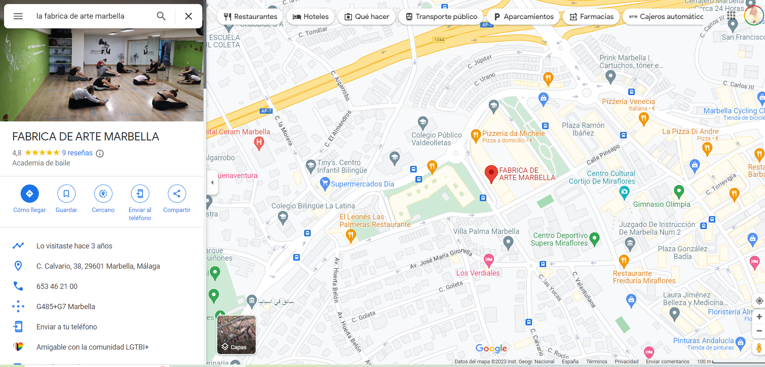
Task: Clear the search with X icon
Action: (x=189, y=16)
